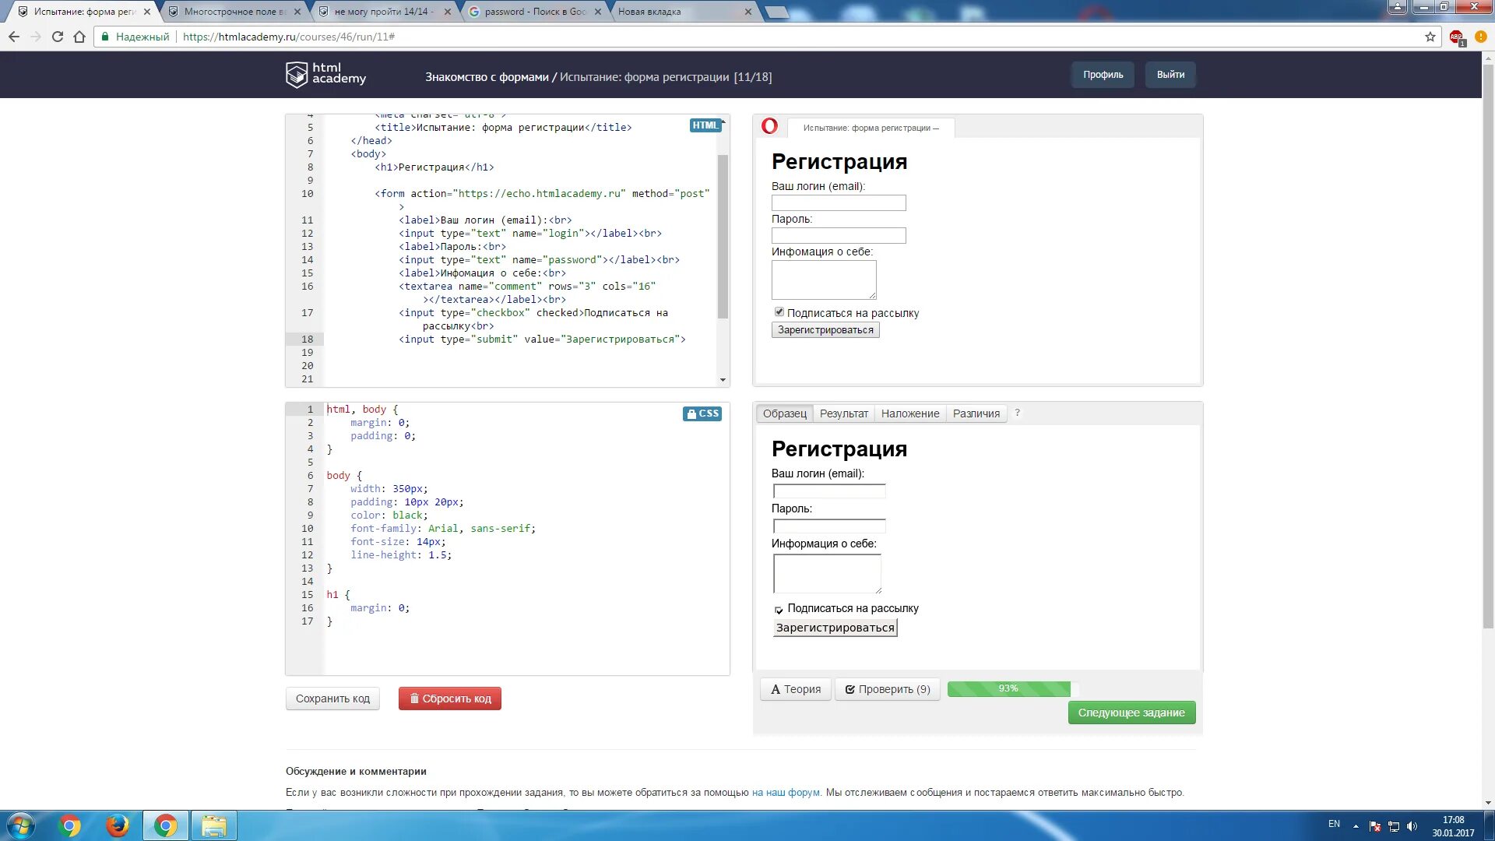Show hidden system tray icons
Screen dimensions: 1495x841
[1356, 826]
